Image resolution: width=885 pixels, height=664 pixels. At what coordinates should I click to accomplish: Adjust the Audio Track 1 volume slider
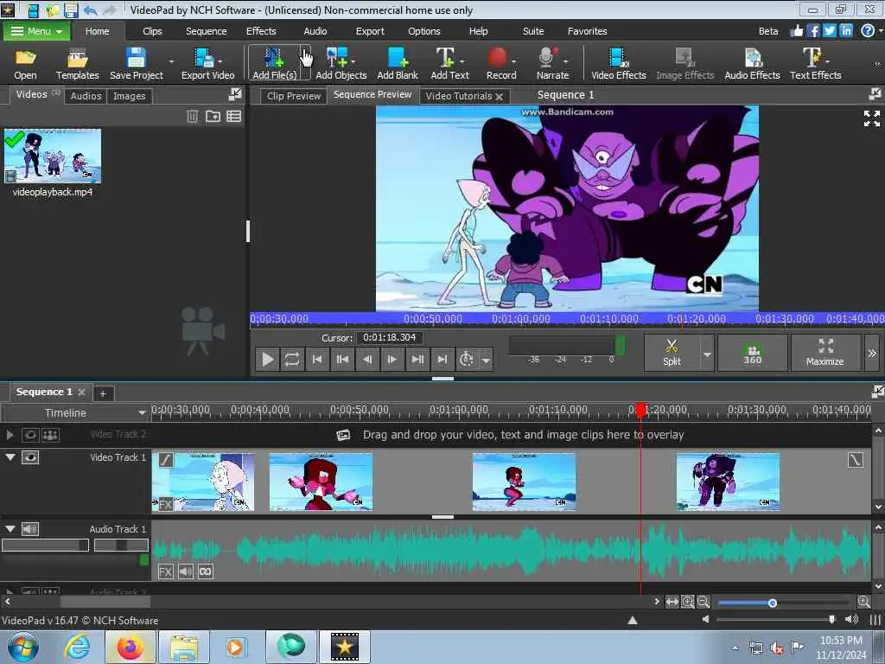tap(45, 545)
